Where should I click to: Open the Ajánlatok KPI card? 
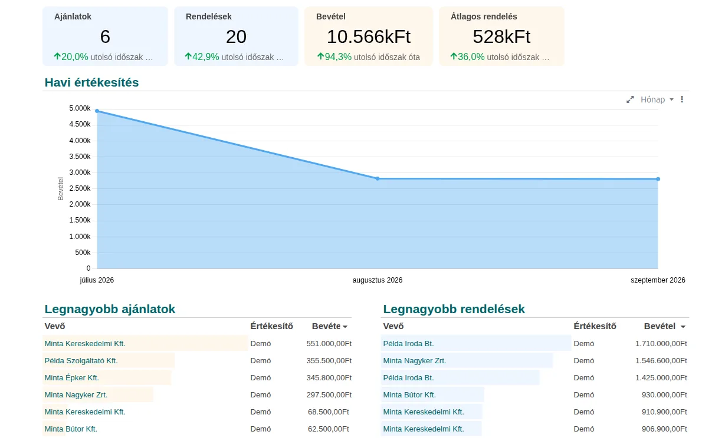[x=105, y=36]
